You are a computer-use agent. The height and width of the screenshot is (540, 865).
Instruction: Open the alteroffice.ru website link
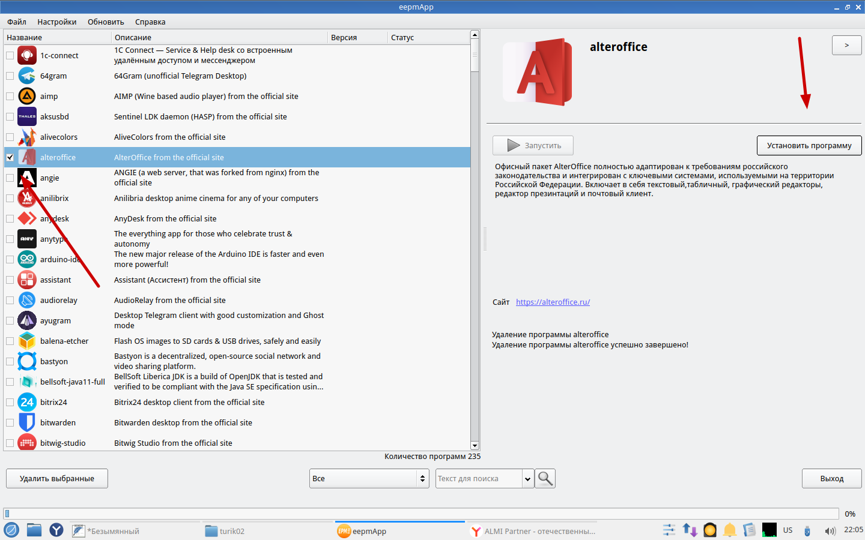pyautogui.click(x=553, y=302)
